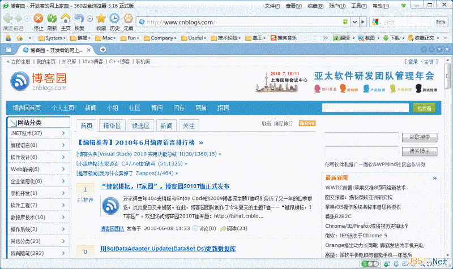Click the green shirt skin icon in title bar

pos(403,6)
